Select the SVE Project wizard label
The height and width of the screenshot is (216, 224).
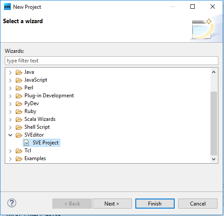click(45, 143)
